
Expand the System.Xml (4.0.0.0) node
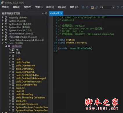click(x=3, y=27)
